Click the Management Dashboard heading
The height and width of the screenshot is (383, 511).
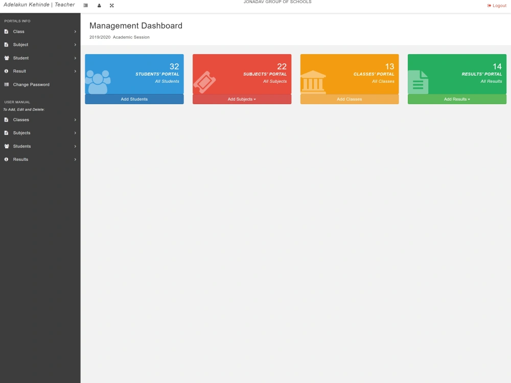point(136,26)
